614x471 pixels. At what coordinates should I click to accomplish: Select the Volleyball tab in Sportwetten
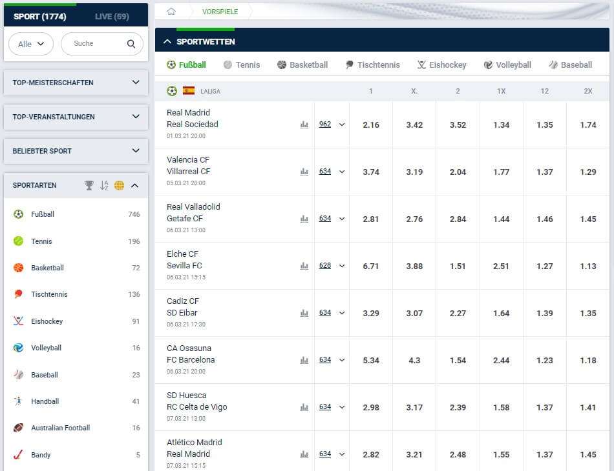coord(507,65)
